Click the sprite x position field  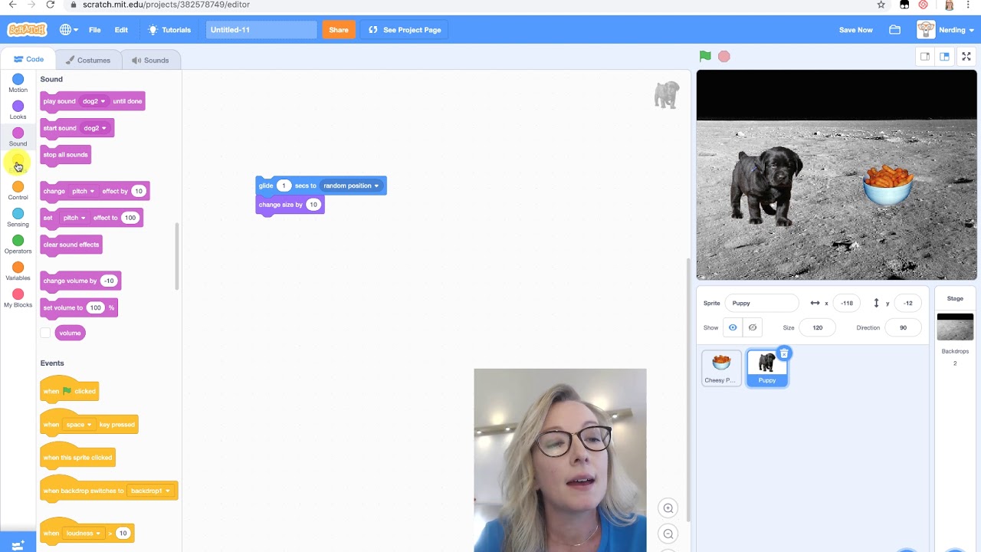click(x=847, y=303)
